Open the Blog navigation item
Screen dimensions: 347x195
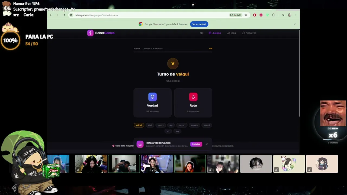(231, 33)
